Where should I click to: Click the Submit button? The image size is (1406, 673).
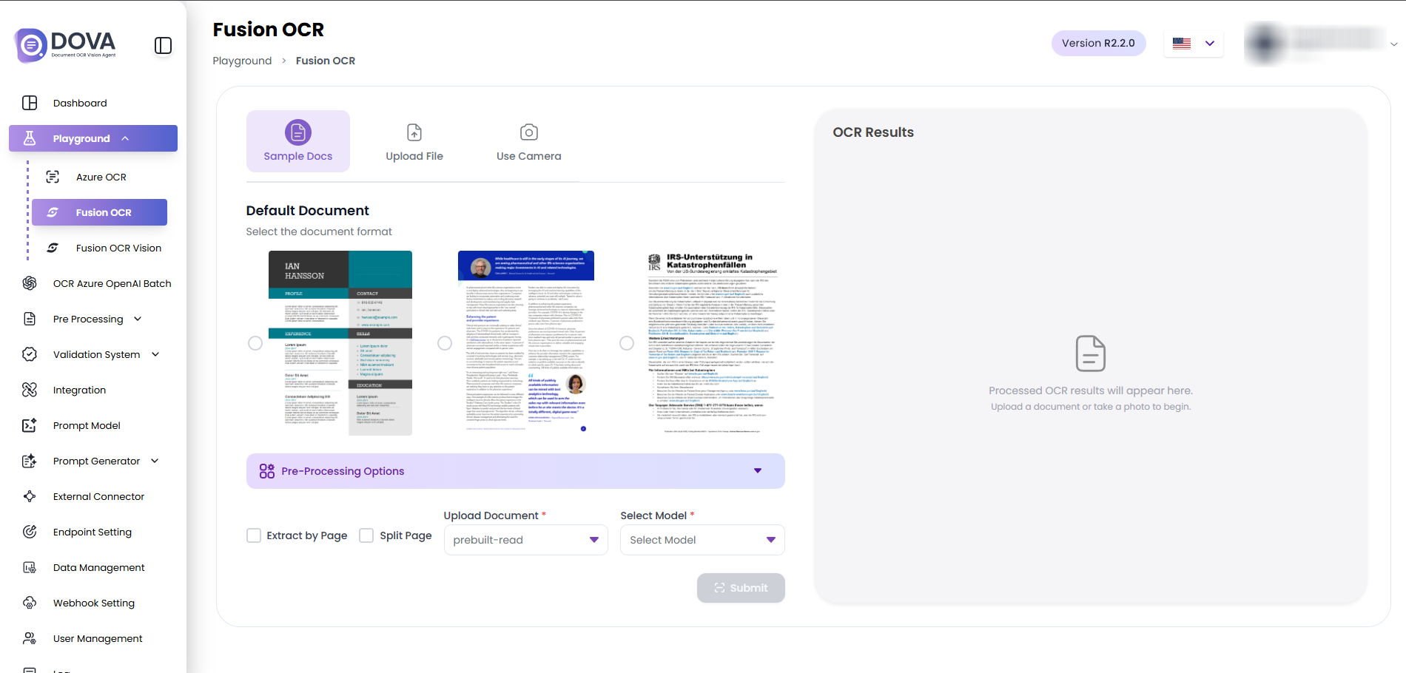pos(741,588)
